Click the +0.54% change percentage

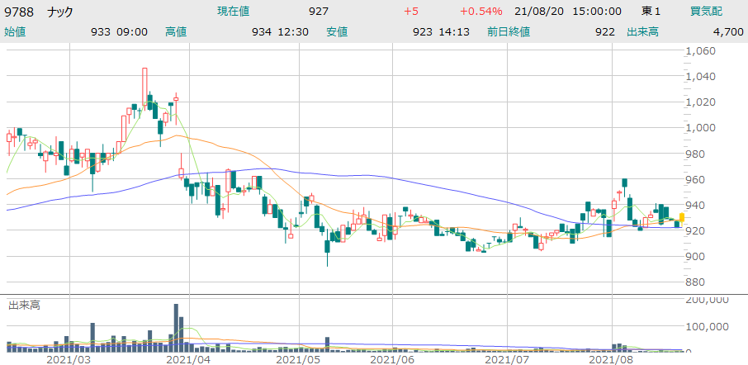[x=481, y=12]
